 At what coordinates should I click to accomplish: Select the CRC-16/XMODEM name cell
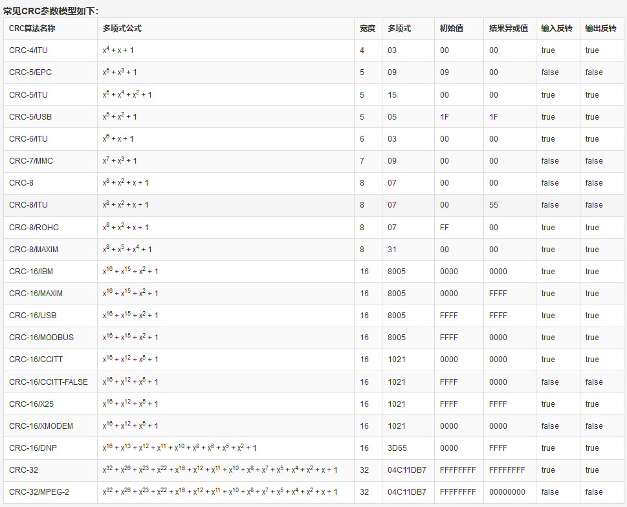tap(41, 426)
